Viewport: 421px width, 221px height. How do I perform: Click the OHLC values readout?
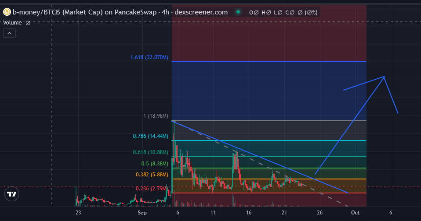(x=283, y=12)
